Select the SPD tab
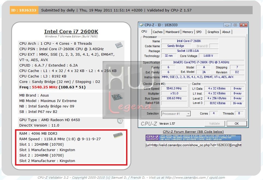This screenshot has width=263, height=180. point(199,32)
